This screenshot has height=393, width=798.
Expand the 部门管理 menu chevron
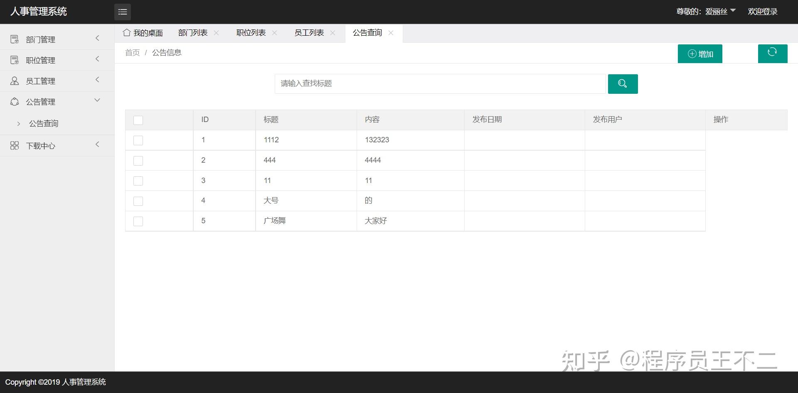97,38
